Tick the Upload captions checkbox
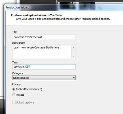Image resolution: width=123 pixels, height=114 pixels. [x=14, y=102]
